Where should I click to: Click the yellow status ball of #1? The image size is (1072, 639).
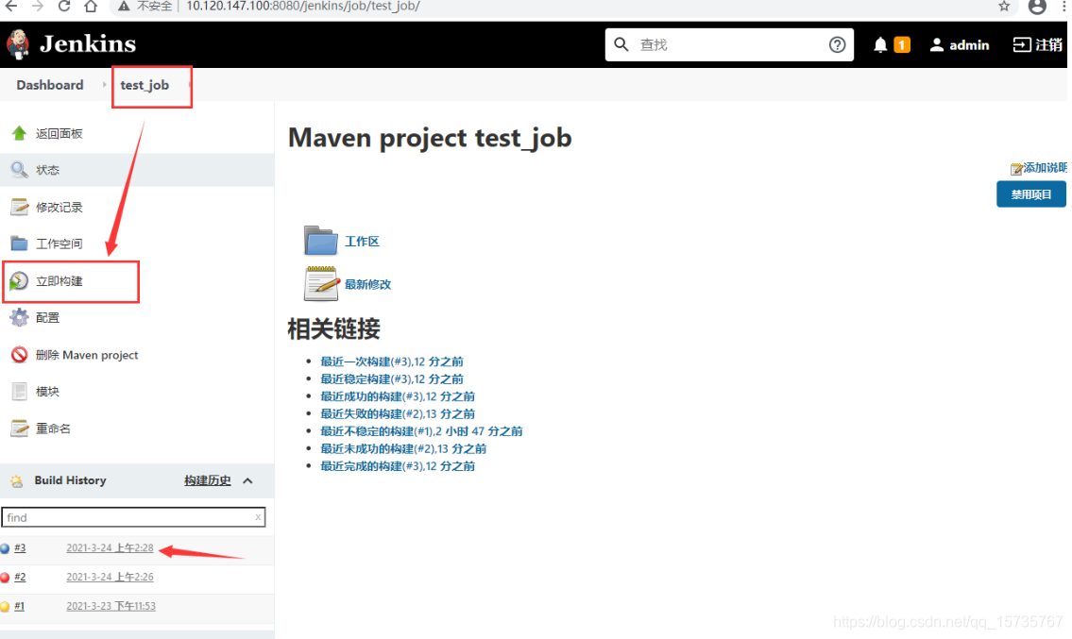5,606
